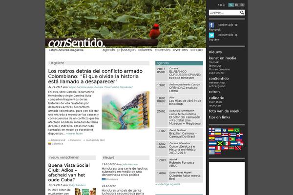Open volledige agenda link
293x195 pixels.
point(168,184)
